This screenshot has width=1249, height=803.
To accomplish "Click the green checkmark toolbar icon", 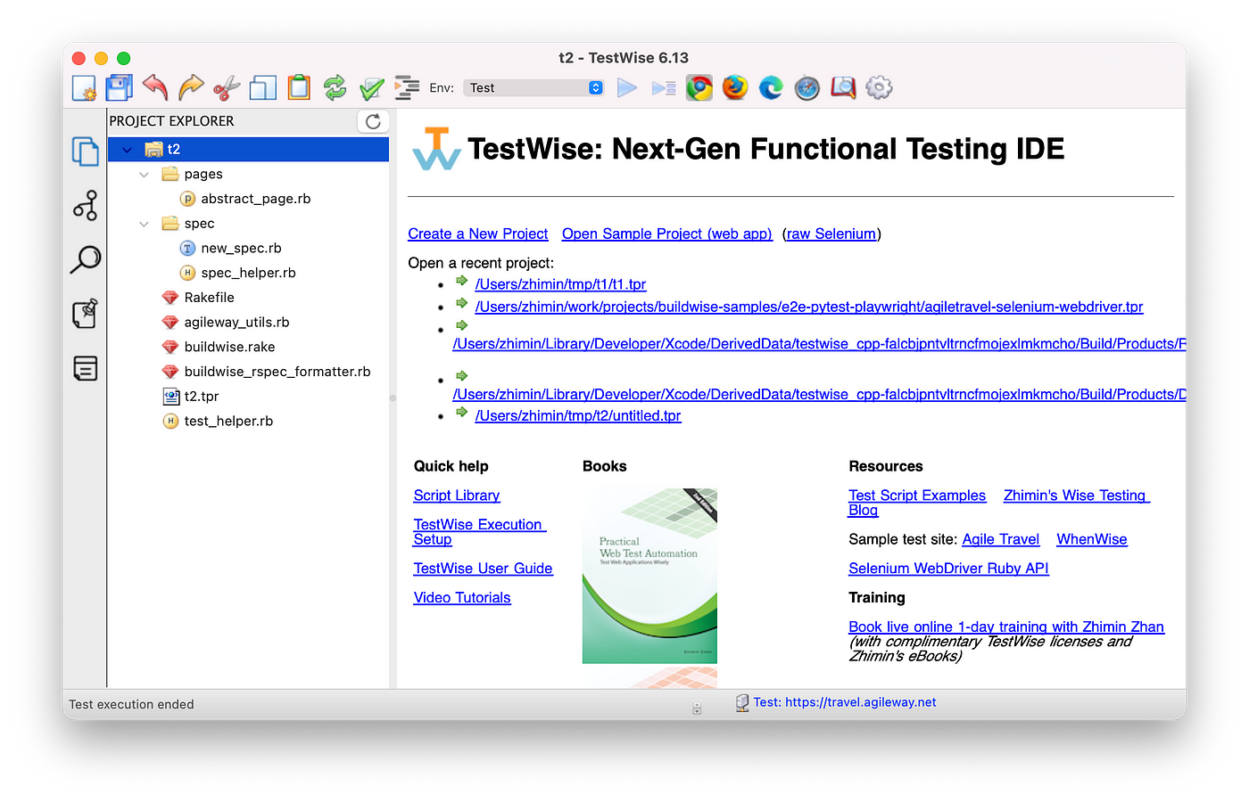I will (371, 88).
